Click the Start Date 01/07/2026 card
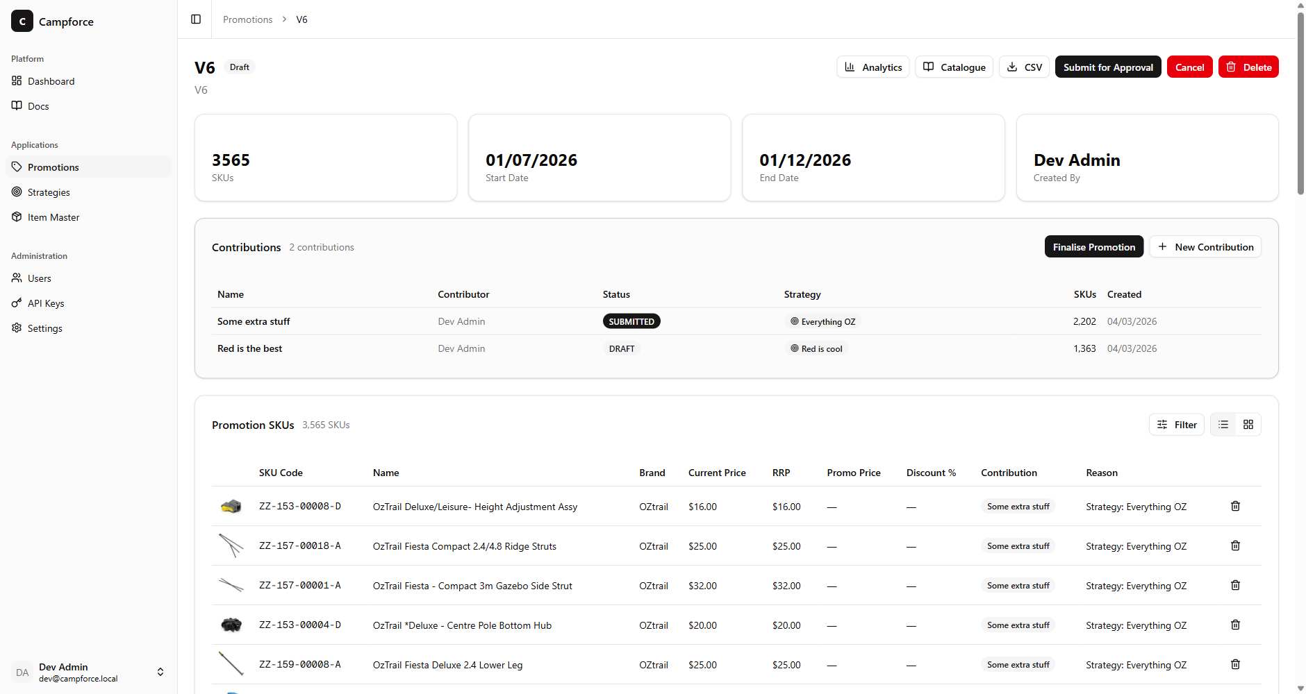 point(600,158)
